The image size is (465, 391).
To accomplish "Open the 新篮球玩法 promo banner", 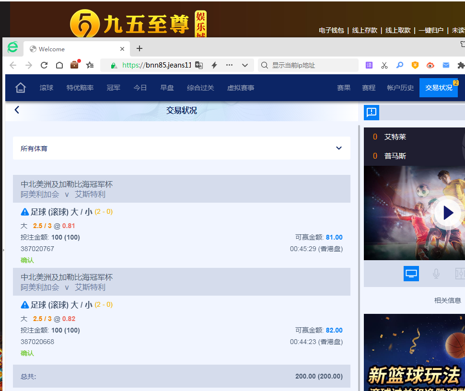I will click(x=414, y=353).
